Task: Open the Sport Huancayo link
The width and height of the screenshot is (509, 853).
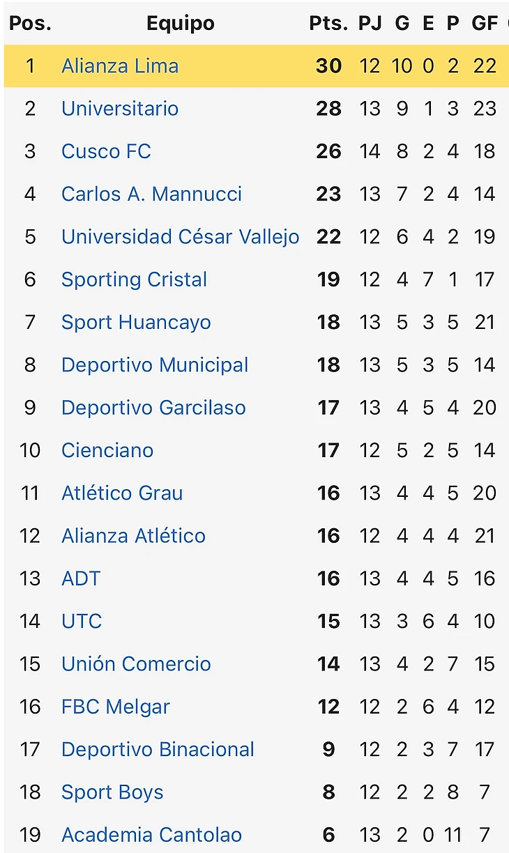Action: pos(136,322)
